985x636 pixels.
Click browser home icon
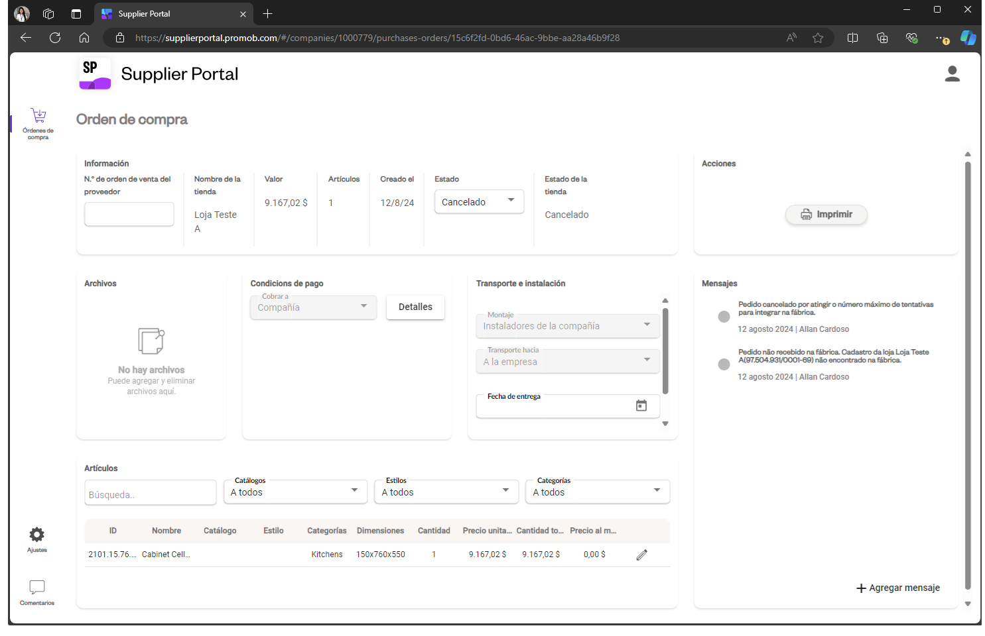(84, 38)
